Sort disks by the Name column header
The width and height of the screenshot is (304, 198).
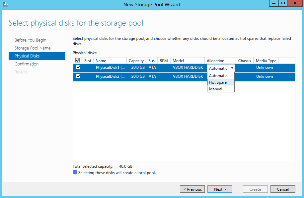tap(101, 60)
